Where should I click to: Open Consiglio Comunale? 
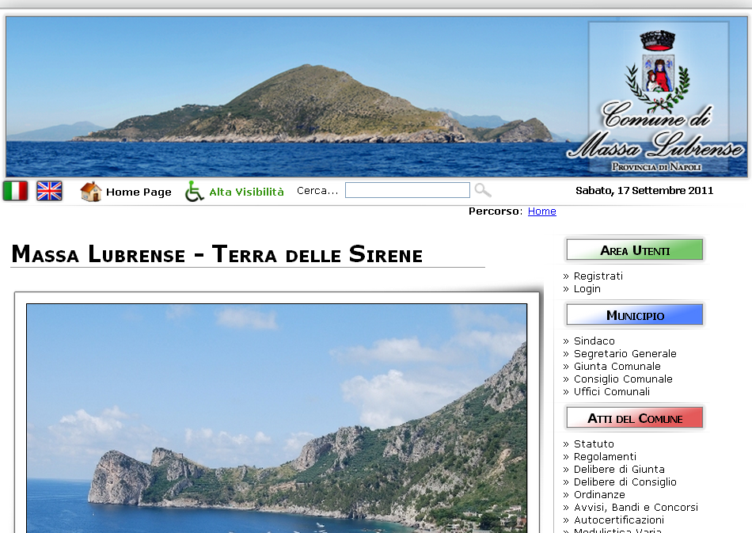(623, 379)
